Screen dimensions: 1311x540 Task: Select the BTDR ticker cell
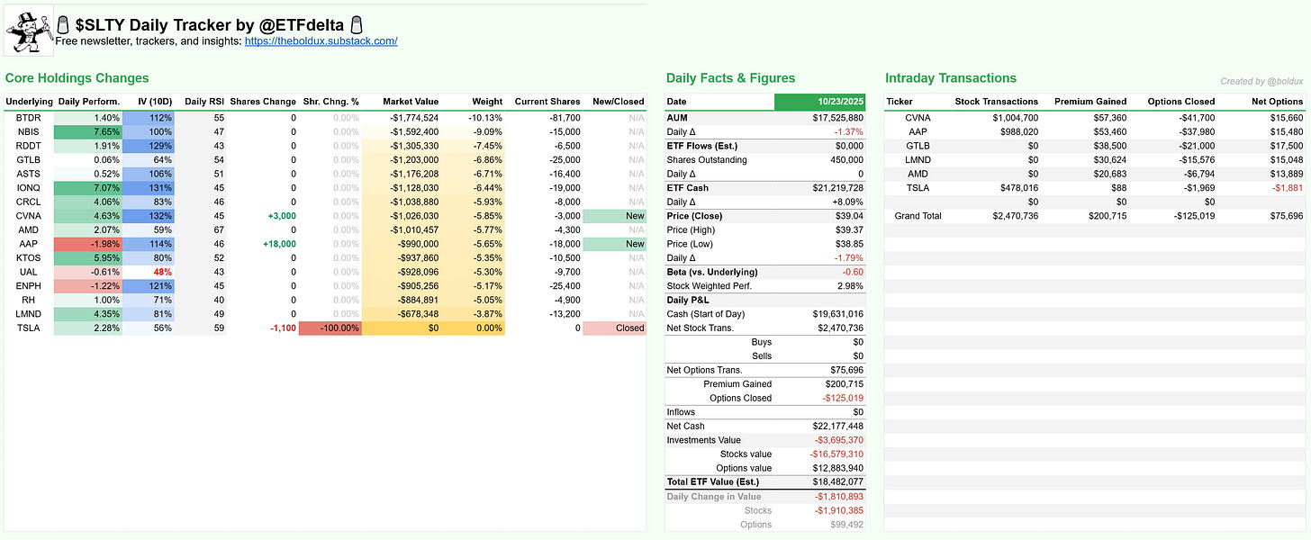click(29, 118)
